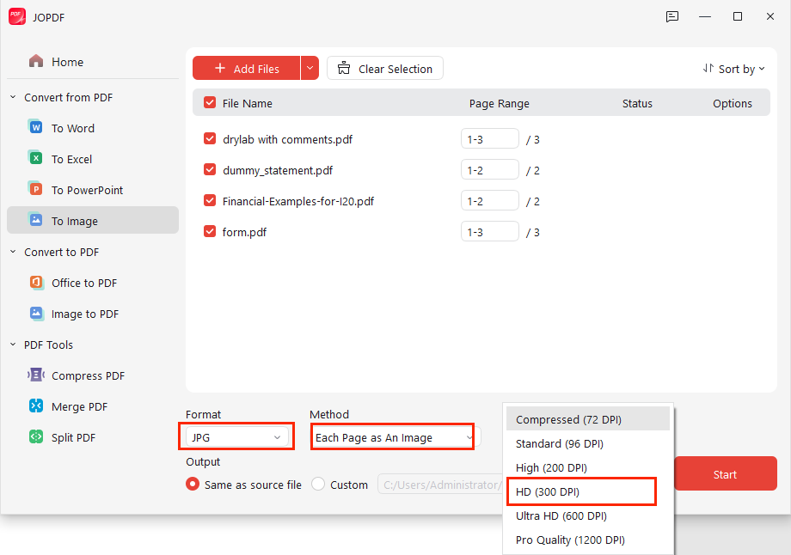Click the JOPDF app logo icon
The width and height of the screenshot is (791, 555).
(x=17, y=16)
